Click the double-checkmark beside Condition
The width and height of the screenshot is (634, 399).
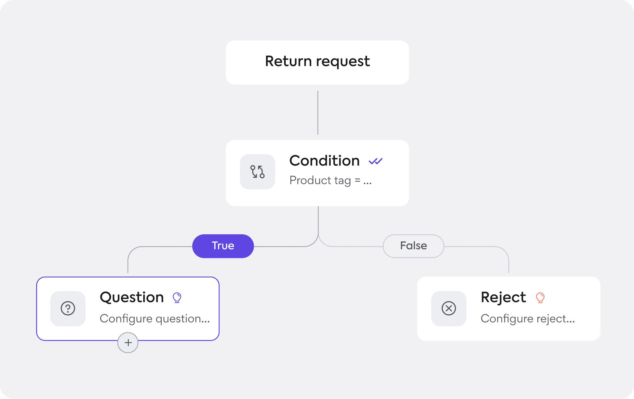[376, 161]
